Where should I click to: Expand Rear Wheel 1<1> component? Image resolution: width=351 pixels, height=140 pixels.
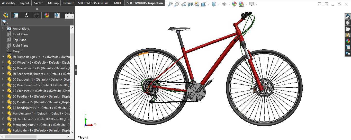point(3,68)
